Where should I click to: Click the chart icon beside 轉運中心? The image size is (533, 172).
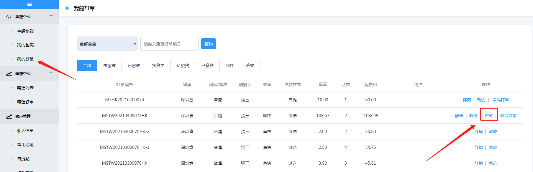tap(9, 74)
